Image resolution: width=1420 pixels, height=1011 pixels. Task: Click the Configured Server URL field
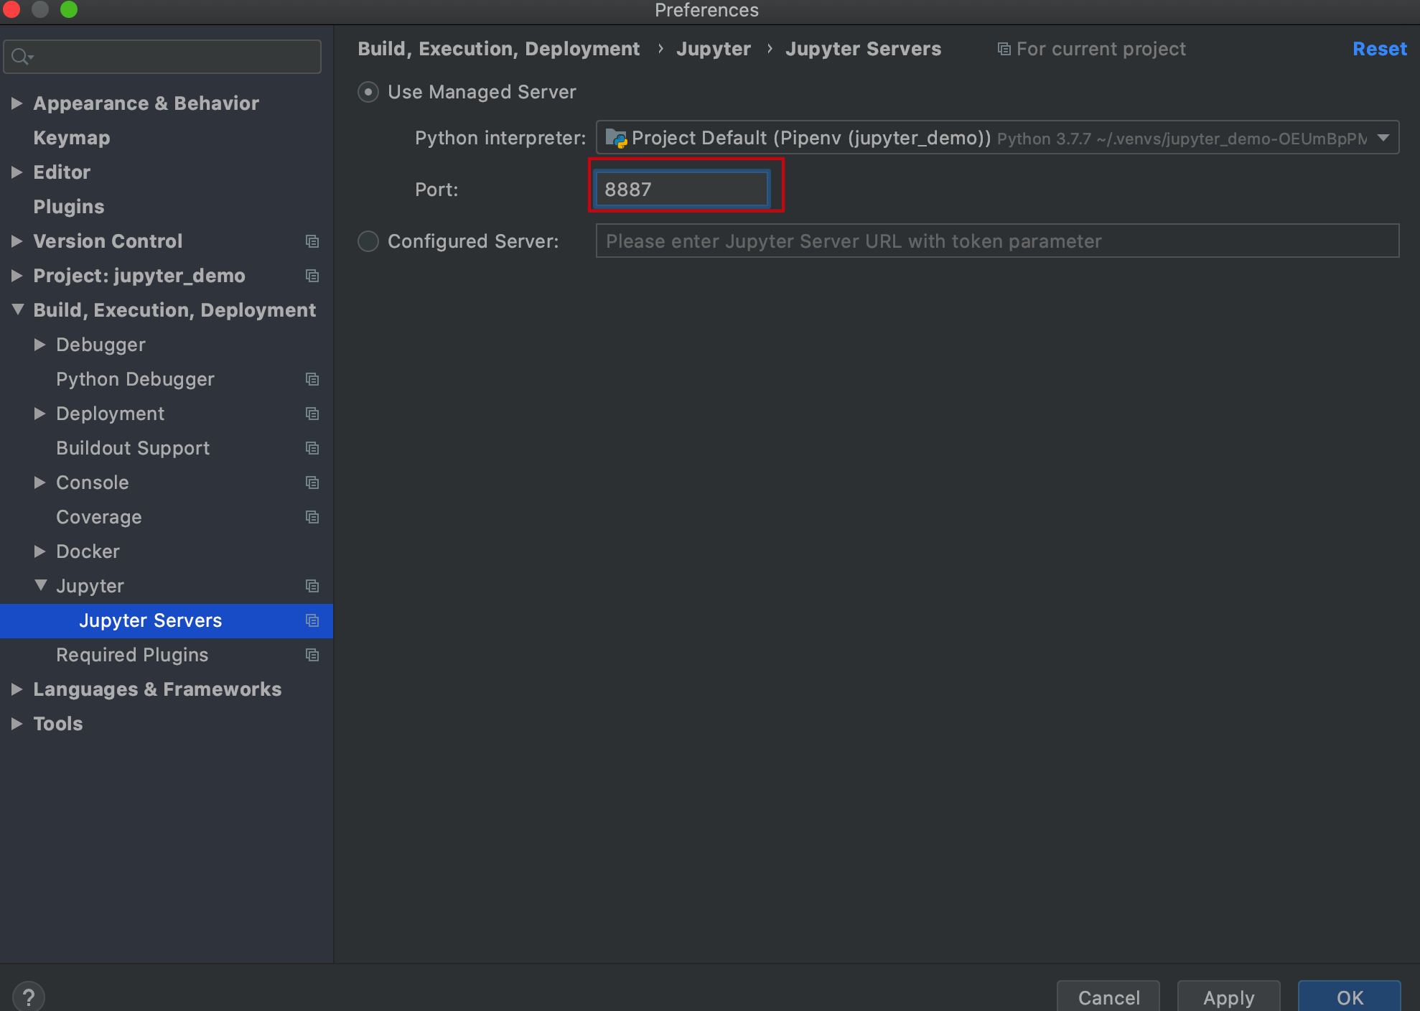pos(998,241)
